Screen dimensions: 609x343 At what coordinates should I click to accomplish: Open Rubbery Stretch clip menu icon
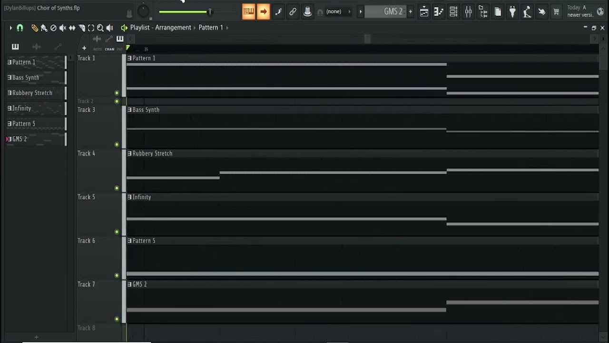tap(129, 153)
